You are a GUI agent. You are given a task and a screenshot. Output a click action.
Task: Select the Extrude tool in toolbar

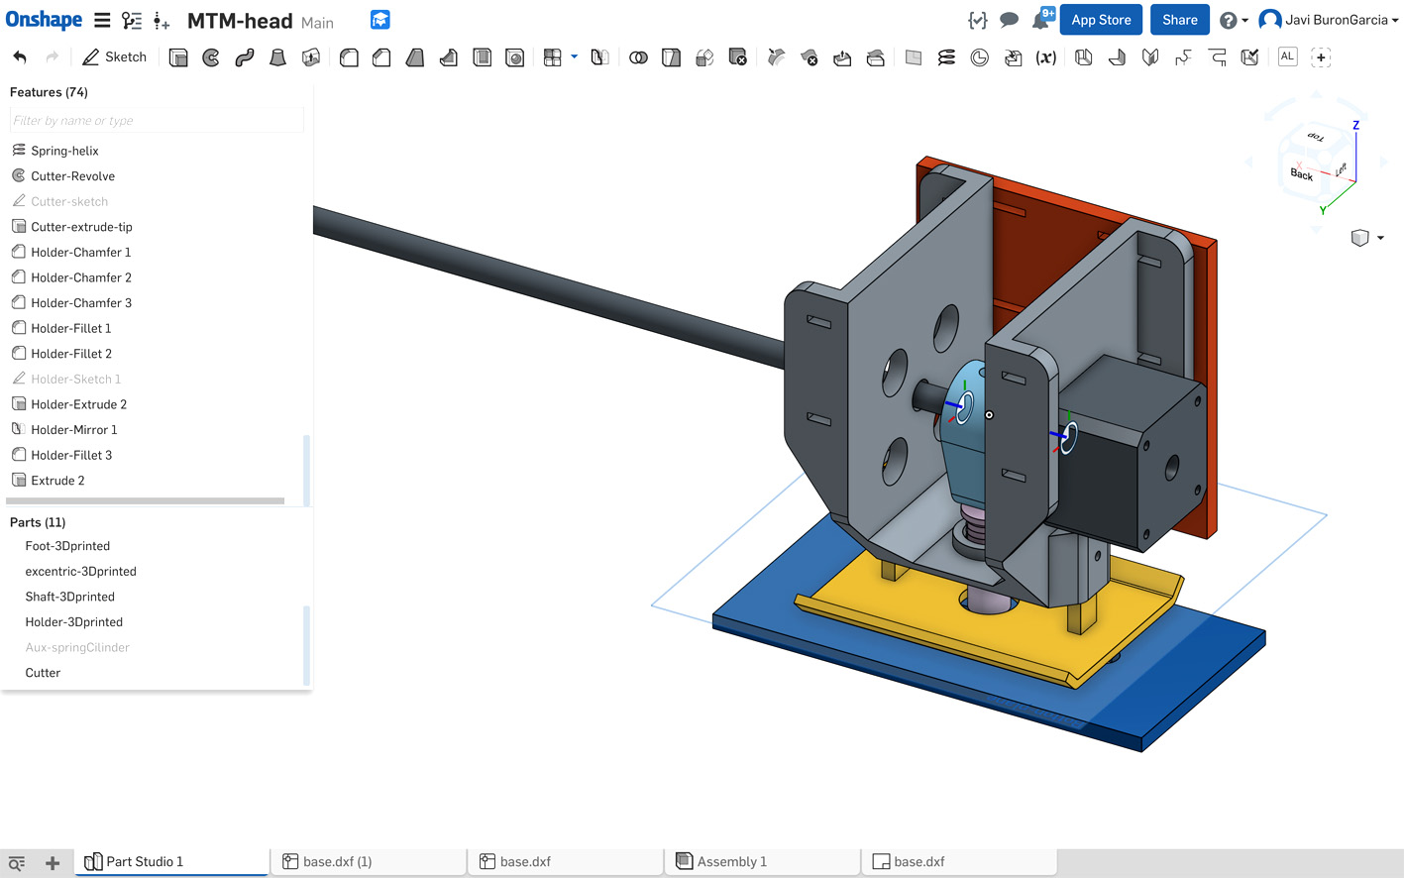178,57
